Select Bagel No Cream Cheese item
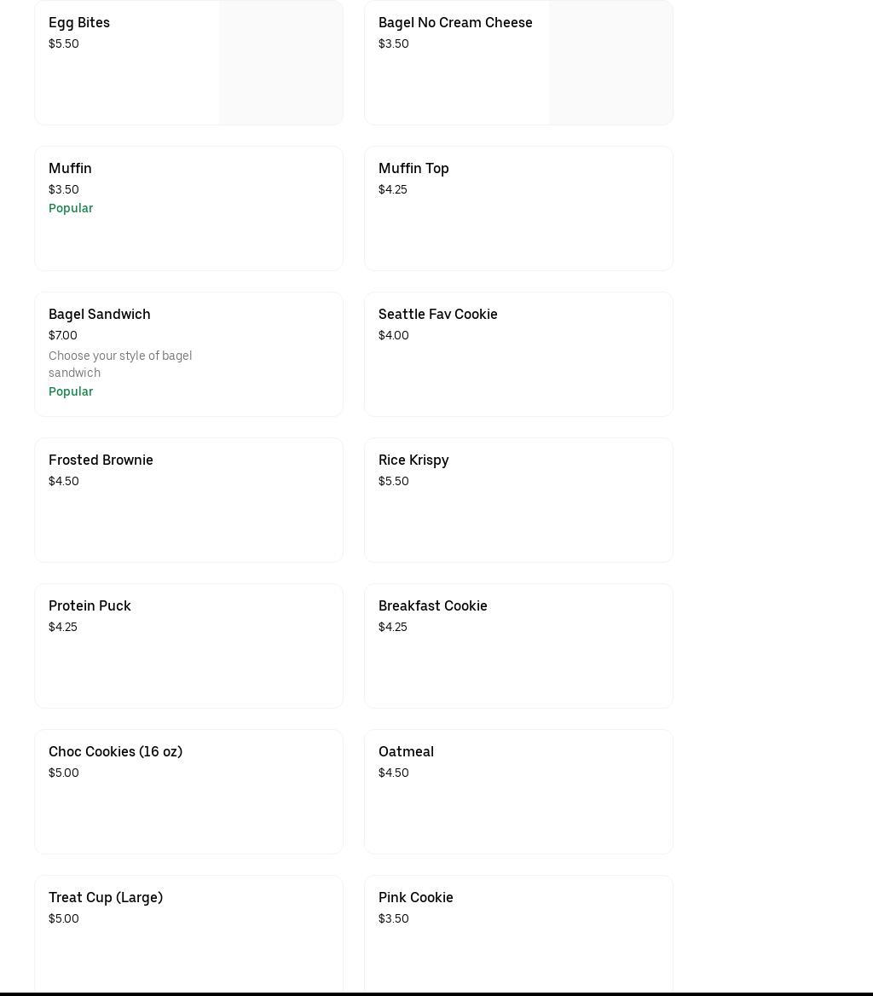Screen dimensions: 873x996 (455, 23)
